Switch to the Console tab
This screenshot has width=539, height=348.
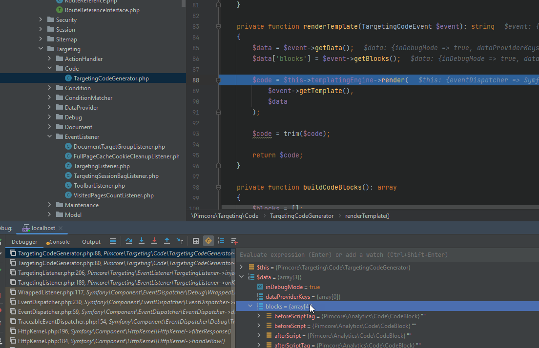(58, 241)
